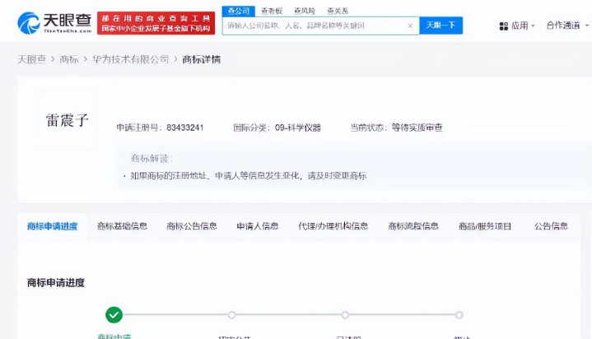Viewport: 592px width, 339px height.
Task: Click the second progress step circle
Action: click(x=231, y=315)
